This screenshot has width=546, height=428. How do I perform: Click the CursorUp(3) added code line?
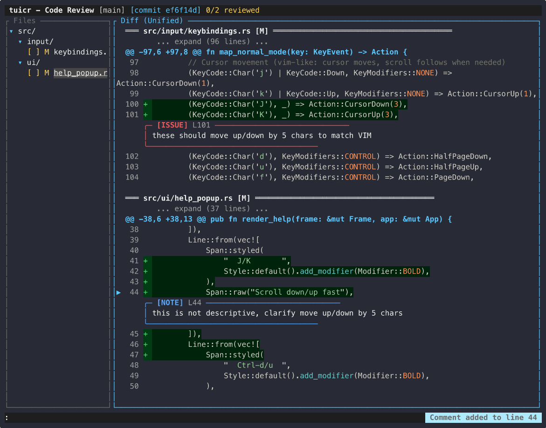(x=293, y=115)
